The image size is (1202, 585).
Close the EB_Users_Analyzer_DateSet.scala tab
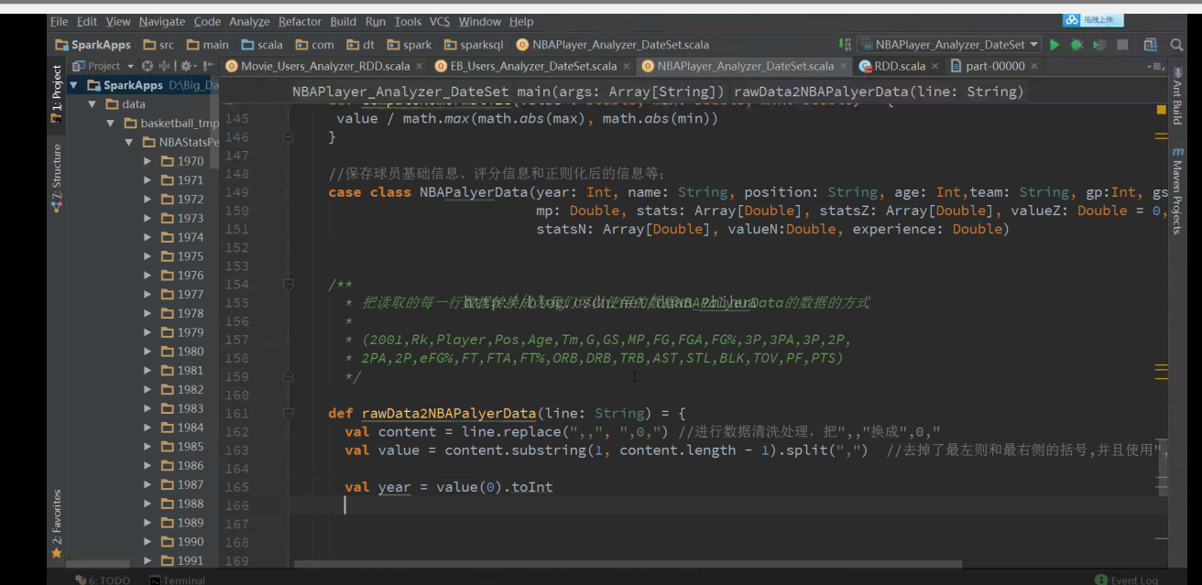tap(627, 66)
